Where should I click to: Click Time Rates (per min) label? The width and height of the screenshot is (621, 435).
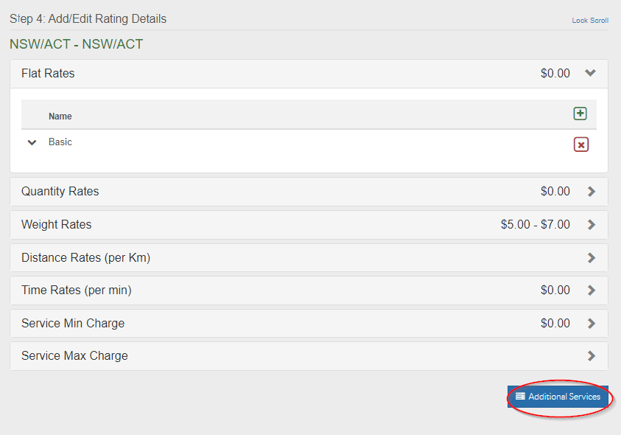tap(76, 290)
